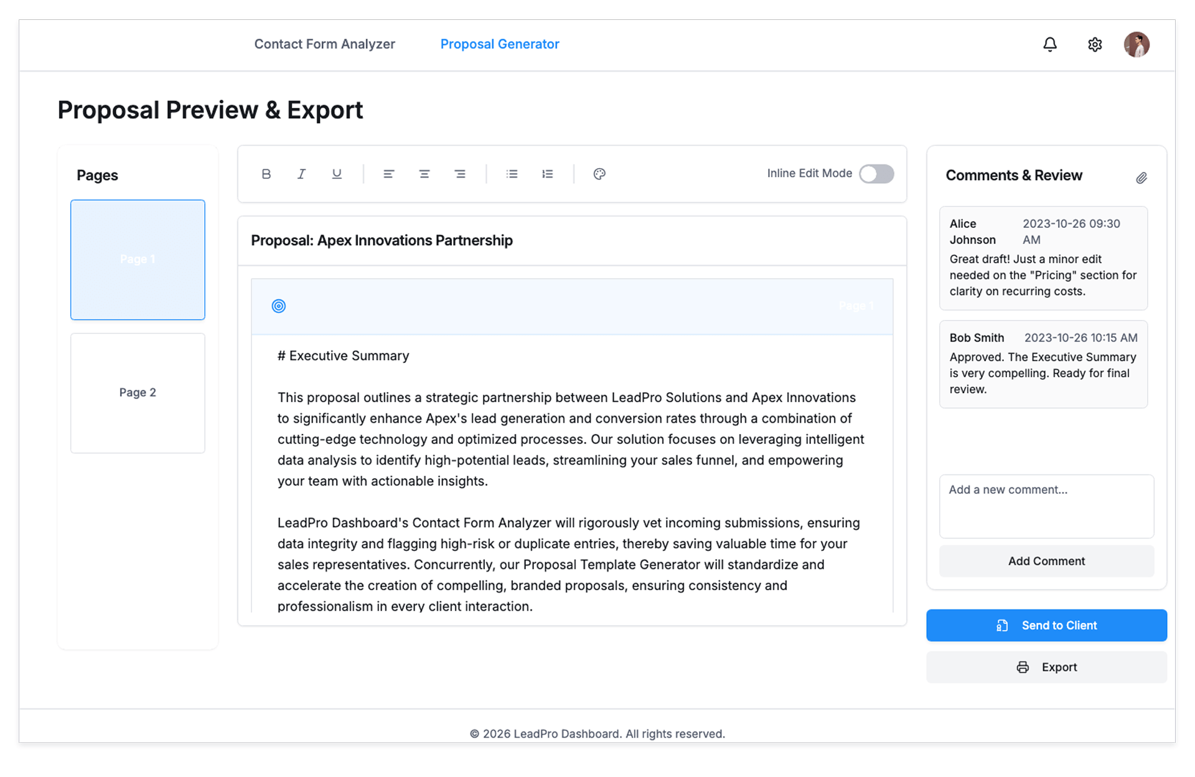Switch to Contact Form Analyzer tab
Image resolution: width=1195 pixels, height=777 pixels.
[x=324, y=44]
